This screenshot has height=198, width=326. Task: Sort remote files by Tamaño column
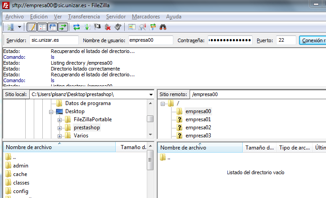click(259, 148)
